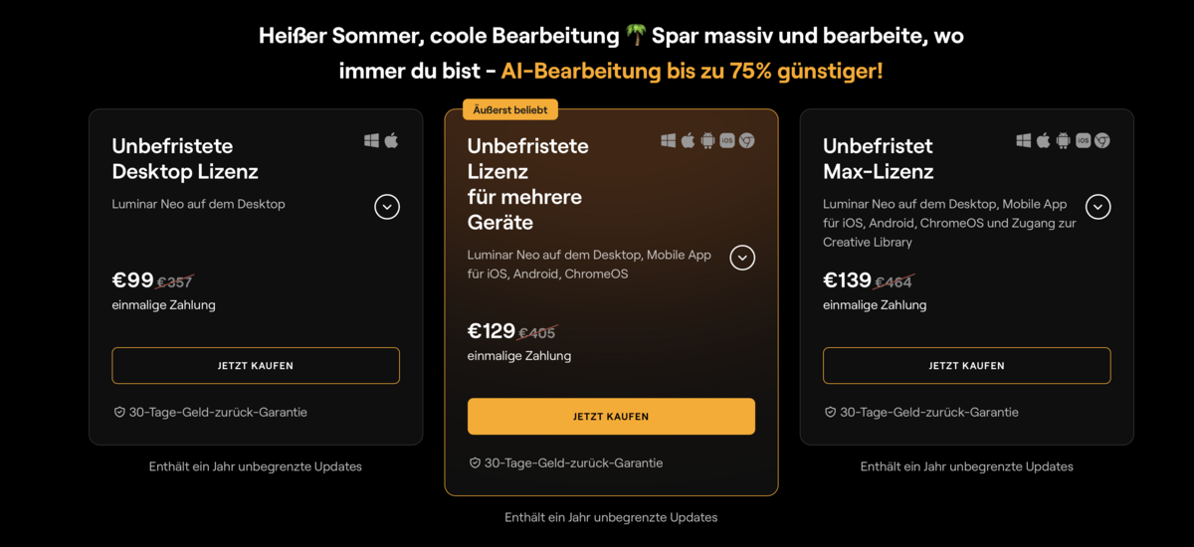Click the Windows icon on Max-Lizenz card

(x=1024, y=141)
